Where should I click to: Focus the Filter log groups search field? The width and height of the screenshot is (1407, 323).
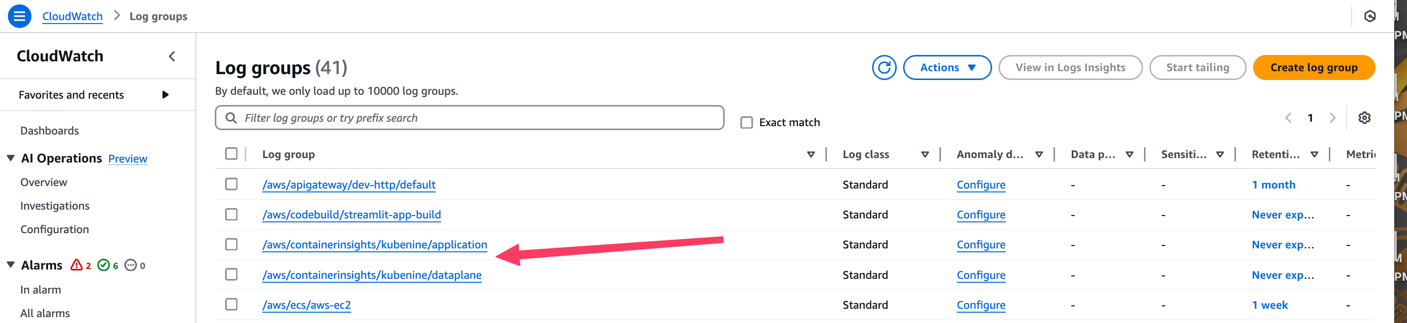click(469, 118)
